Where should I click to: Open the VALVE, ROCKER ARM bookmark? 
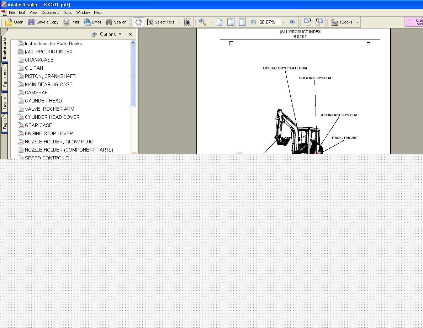click(x=50, y=109)
